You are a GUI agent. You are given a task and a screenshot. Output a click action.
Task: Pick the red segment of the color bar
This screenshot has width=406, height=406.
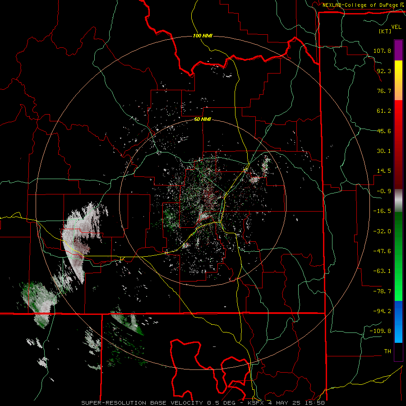click(398, 144)
